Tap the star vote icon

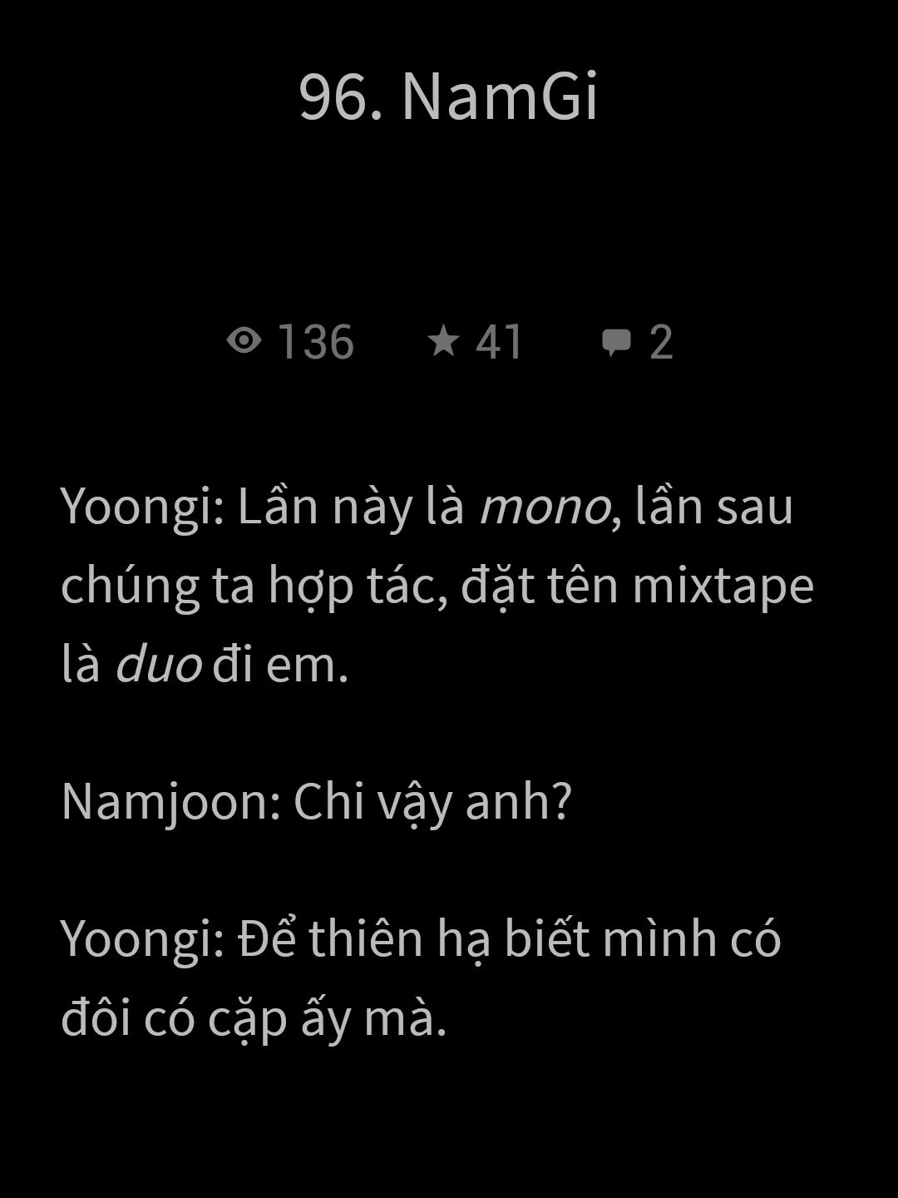pyautogui.click(x=444, y=341)
